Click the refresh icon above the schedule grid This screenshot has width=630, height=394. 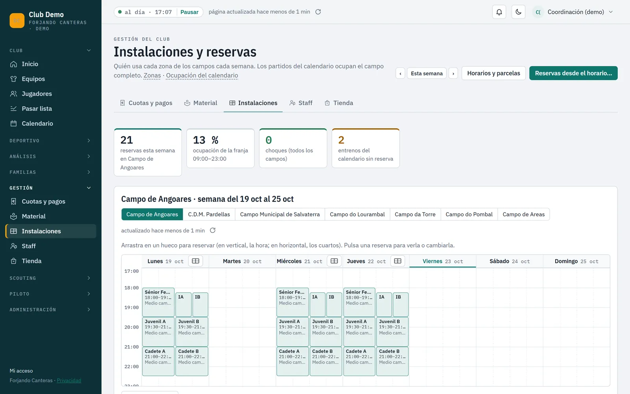(x=213, y=230)
